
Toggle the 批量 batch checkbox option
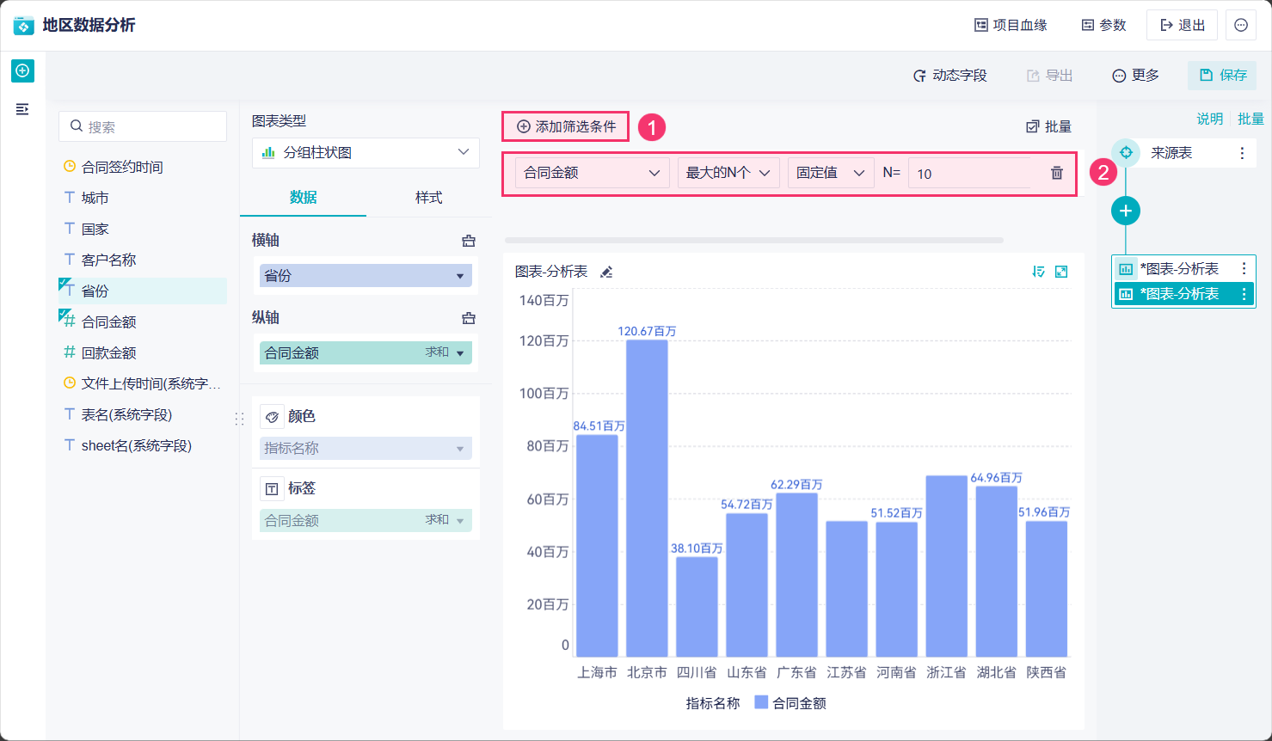[1048, 126]
